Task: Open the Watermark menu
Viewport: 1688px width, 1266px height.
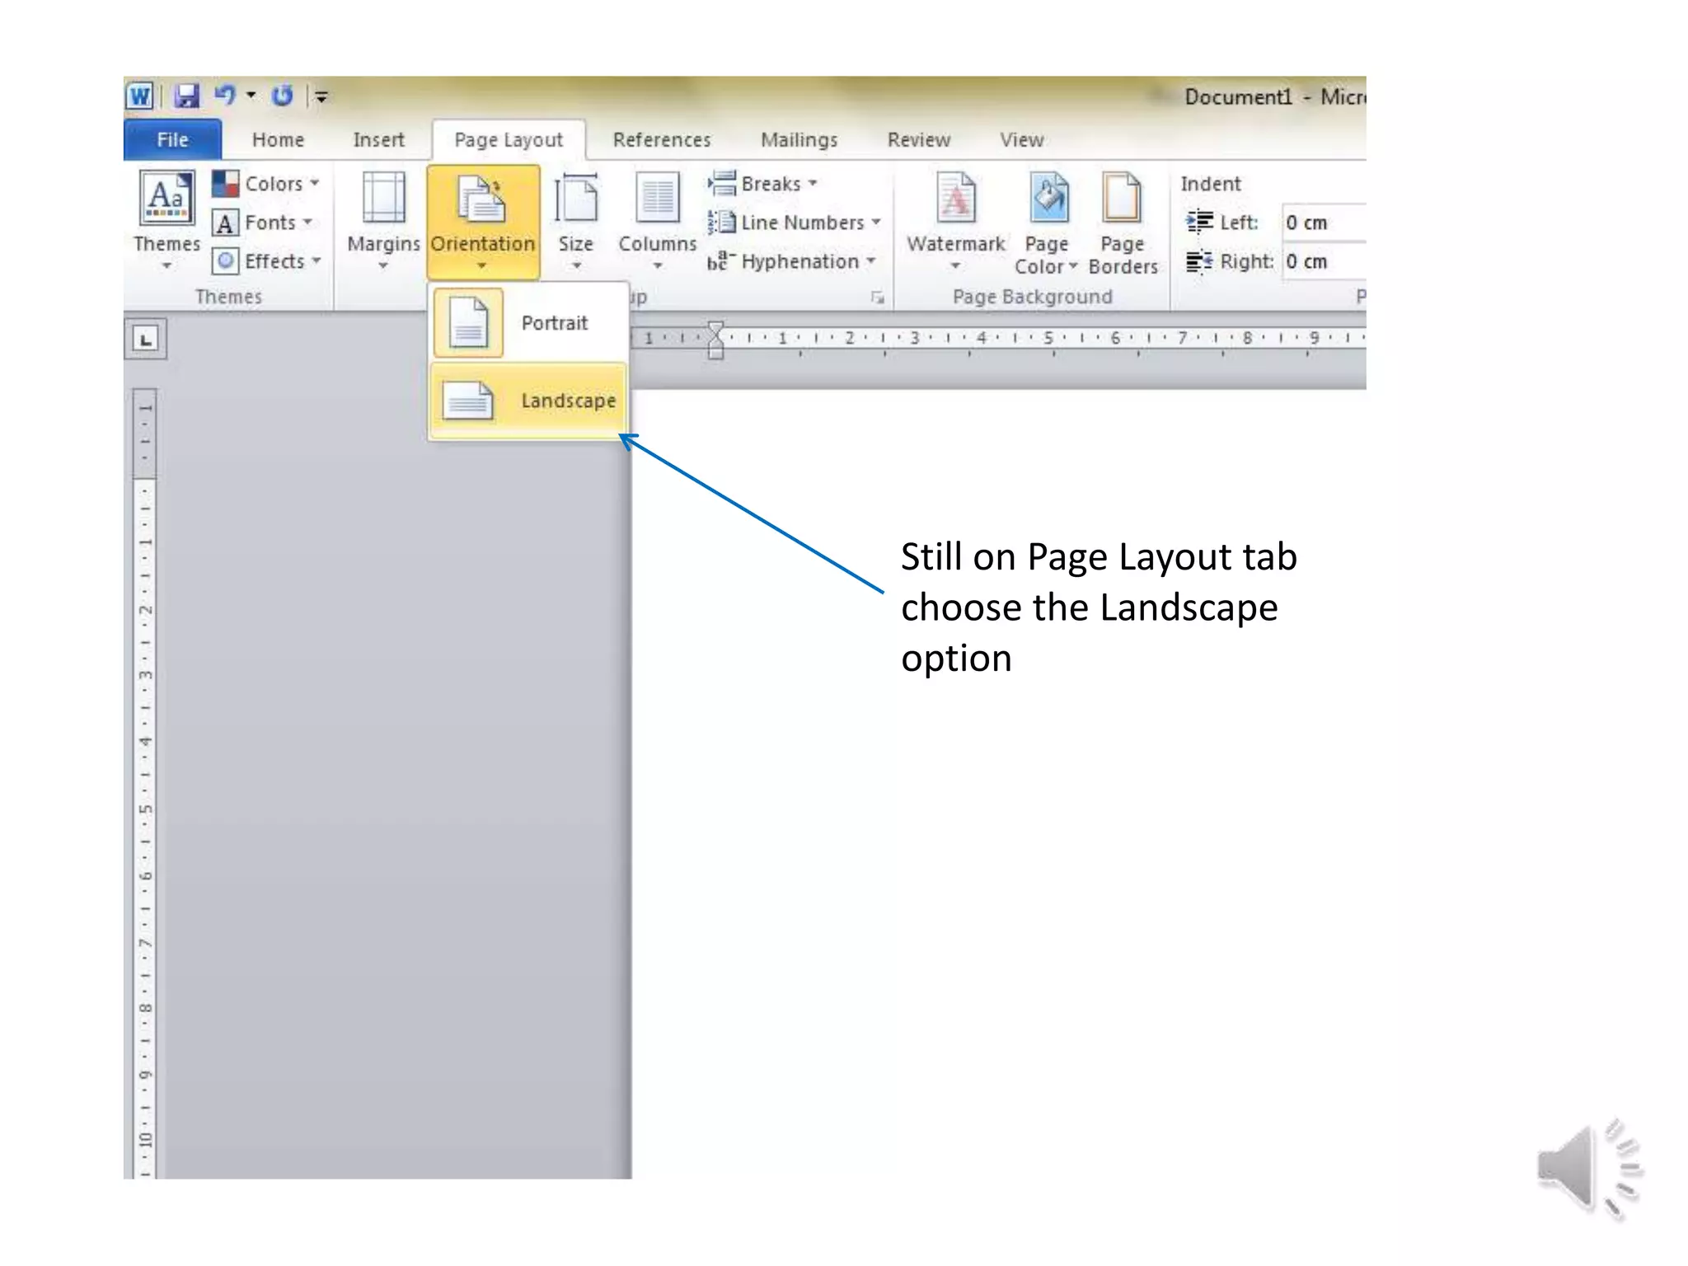Action: tap(955, 221)
